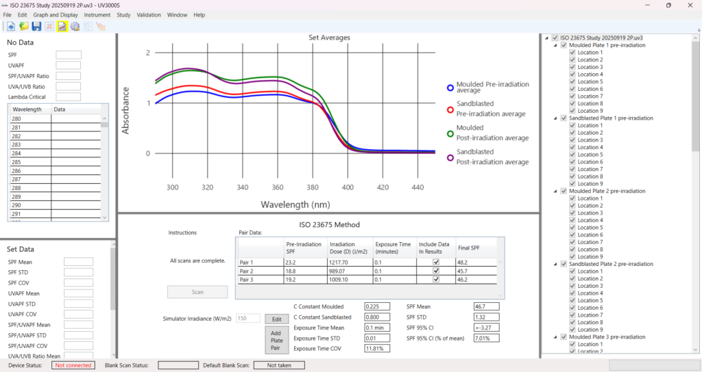Click the new study file icon
This screenshot has height=372, width=702.
tap(11, 26)
